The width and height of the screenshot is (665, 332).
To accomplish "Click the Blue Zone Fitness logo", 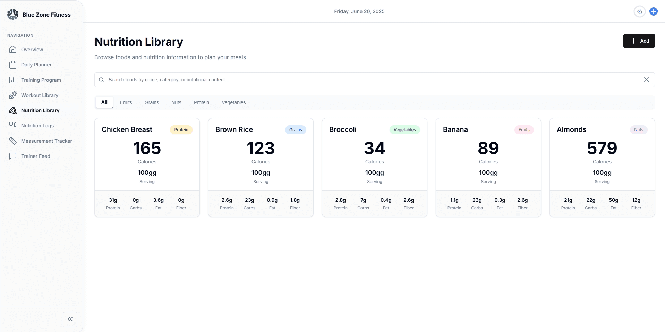I will [13, 15].
